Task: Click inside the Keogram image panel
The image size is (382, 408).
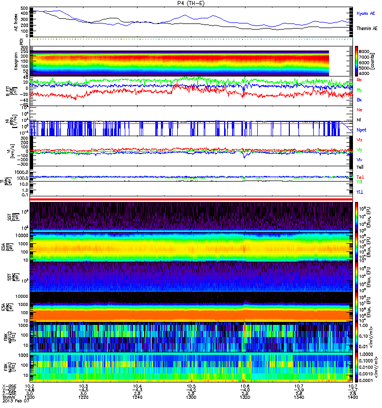Action: (179, 63)
